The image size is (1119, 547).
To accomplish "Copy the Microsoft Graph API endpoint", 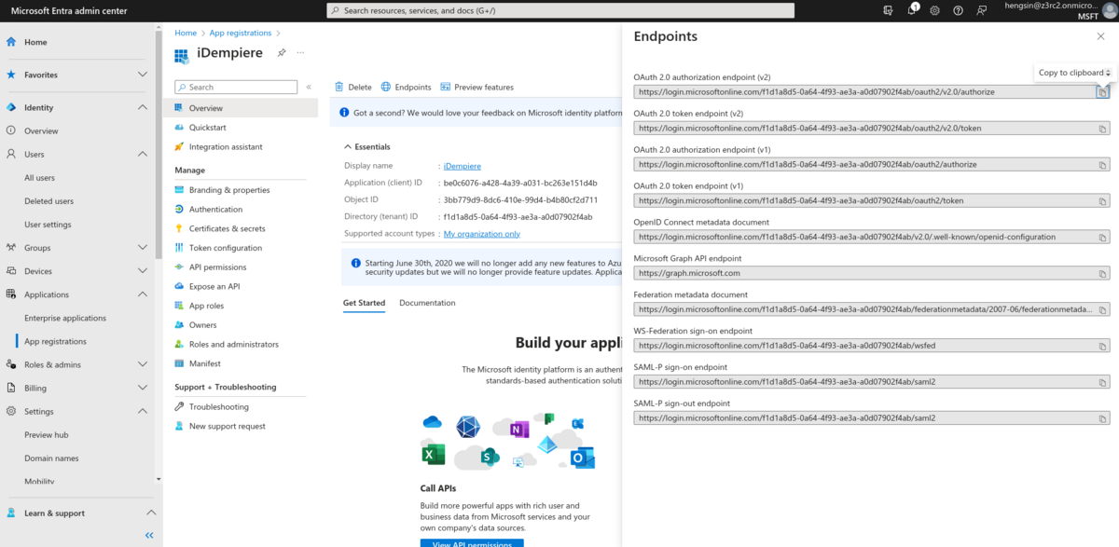I will pyautogui.click(x=1103, y=272).
